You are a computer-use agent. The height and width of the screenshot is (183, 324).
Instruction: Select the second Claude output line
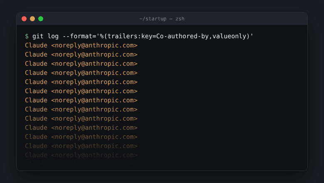point(81,54)
